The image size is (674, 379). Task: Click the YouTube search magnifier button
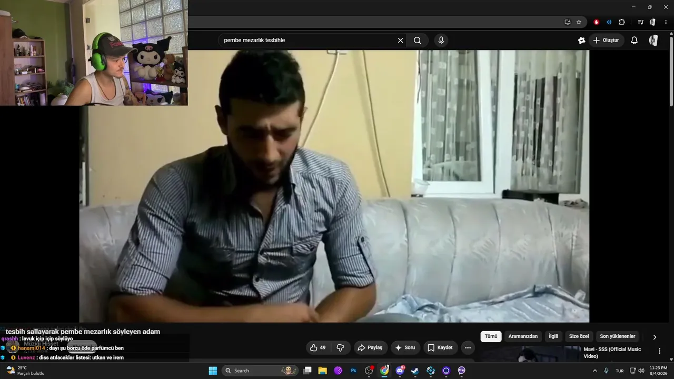418,41
